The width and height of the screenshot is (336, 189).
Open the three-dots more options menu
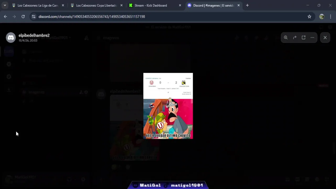click(x=312, y=38)
